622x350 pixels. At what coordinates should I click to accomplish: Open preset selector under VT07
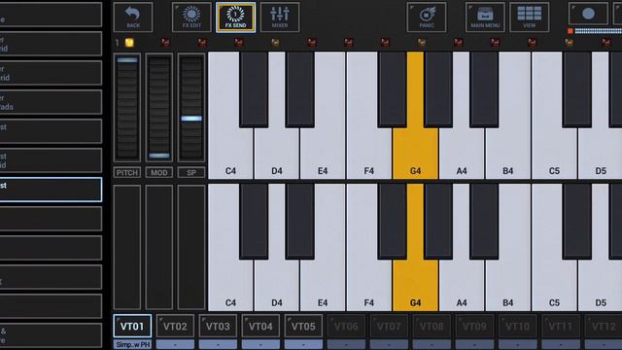tap(389, 344)
